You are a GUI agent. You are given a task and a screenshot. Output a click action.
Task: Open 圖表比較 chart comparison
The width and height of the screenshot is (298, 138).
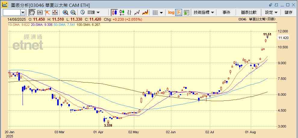(249, 13)
